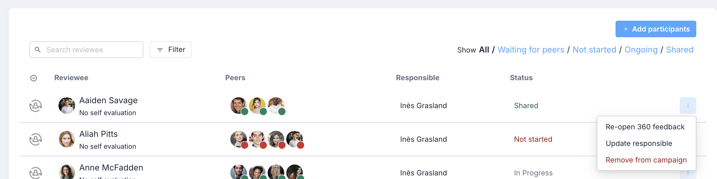Image resolution: width=717 pixels, height=179 pixels.
Task: Click Aaiden Savage's profile avatar
Action: [x=67, y=106]
